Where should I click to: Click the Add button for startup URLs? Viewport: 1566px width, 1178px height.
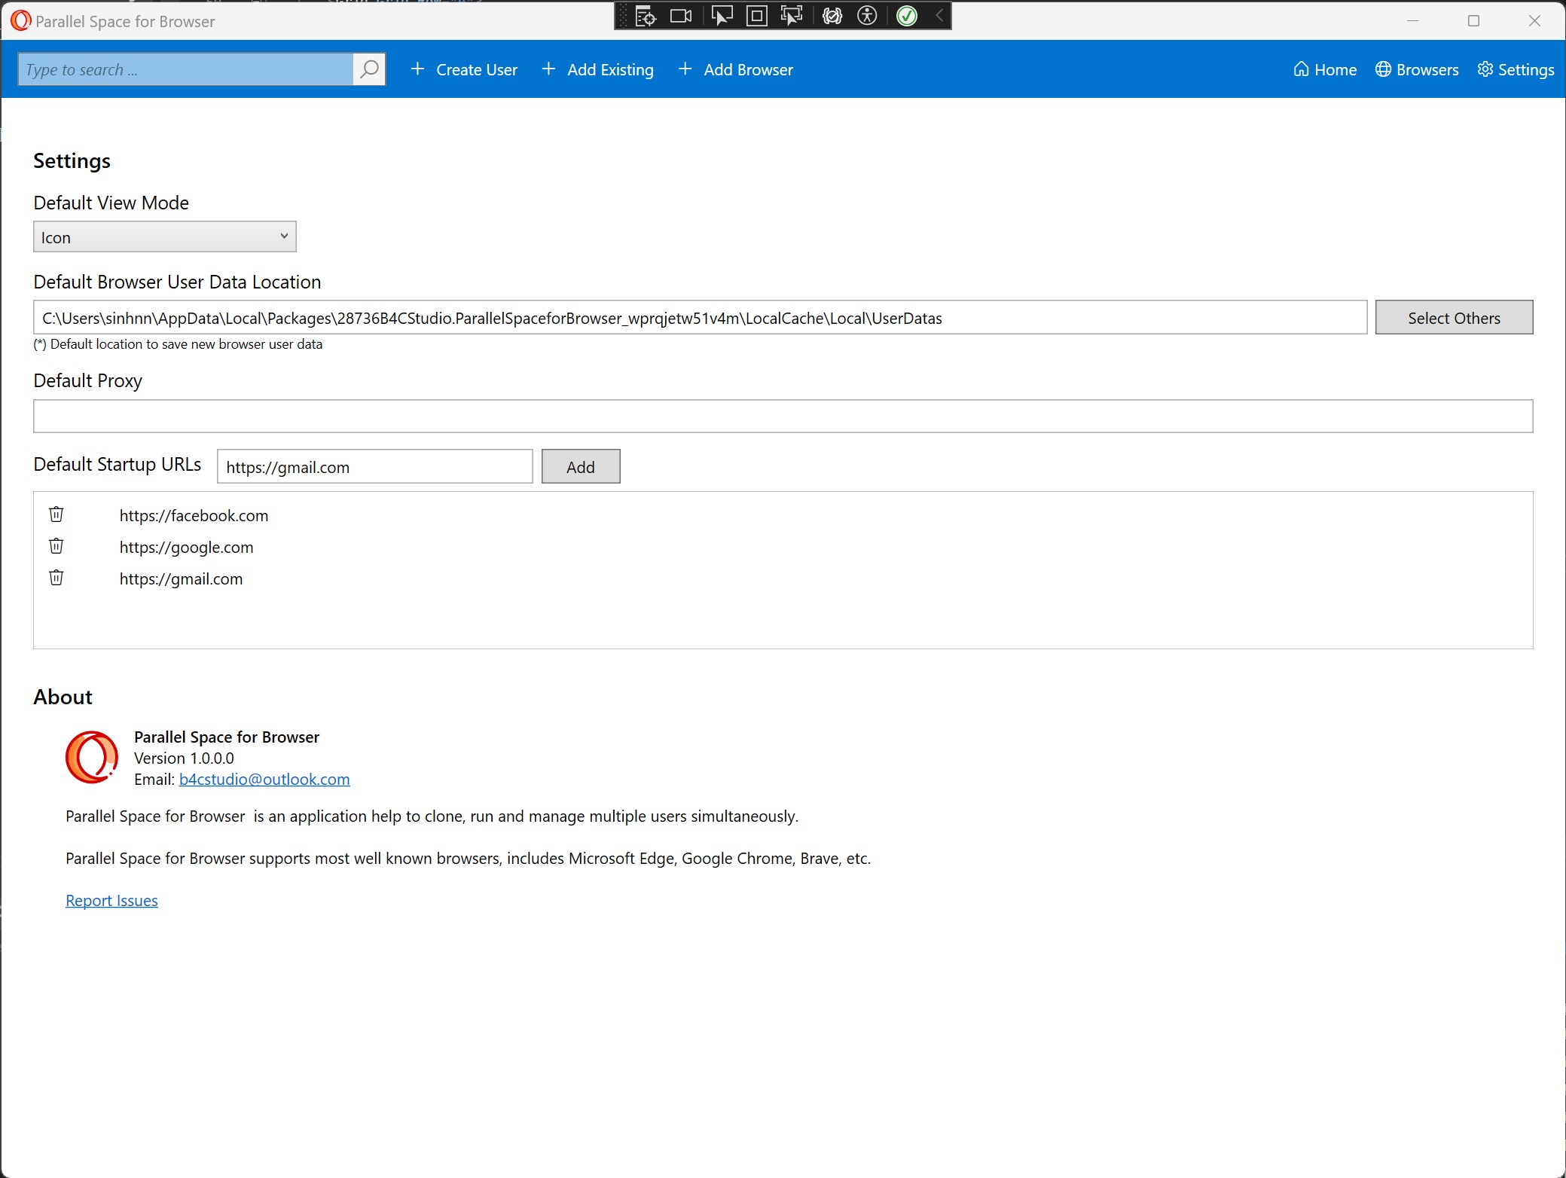(580, 466)
